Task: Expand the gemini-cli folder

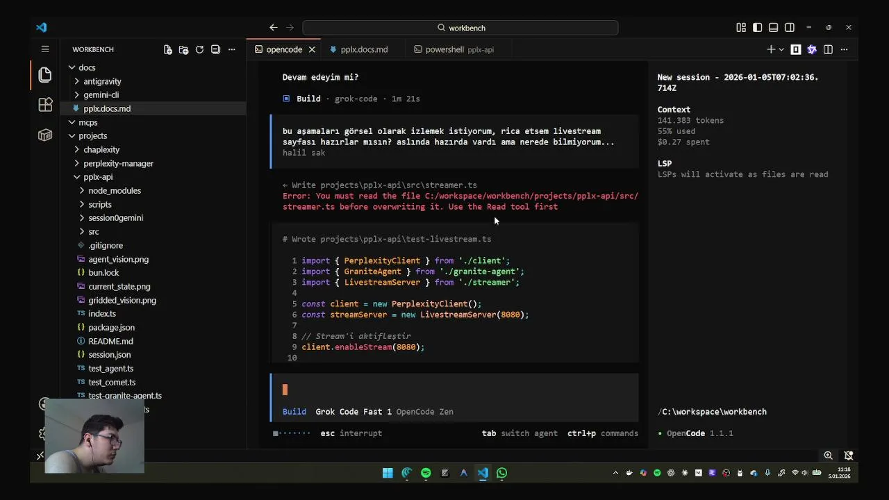Action: click(x=101, y=94)
